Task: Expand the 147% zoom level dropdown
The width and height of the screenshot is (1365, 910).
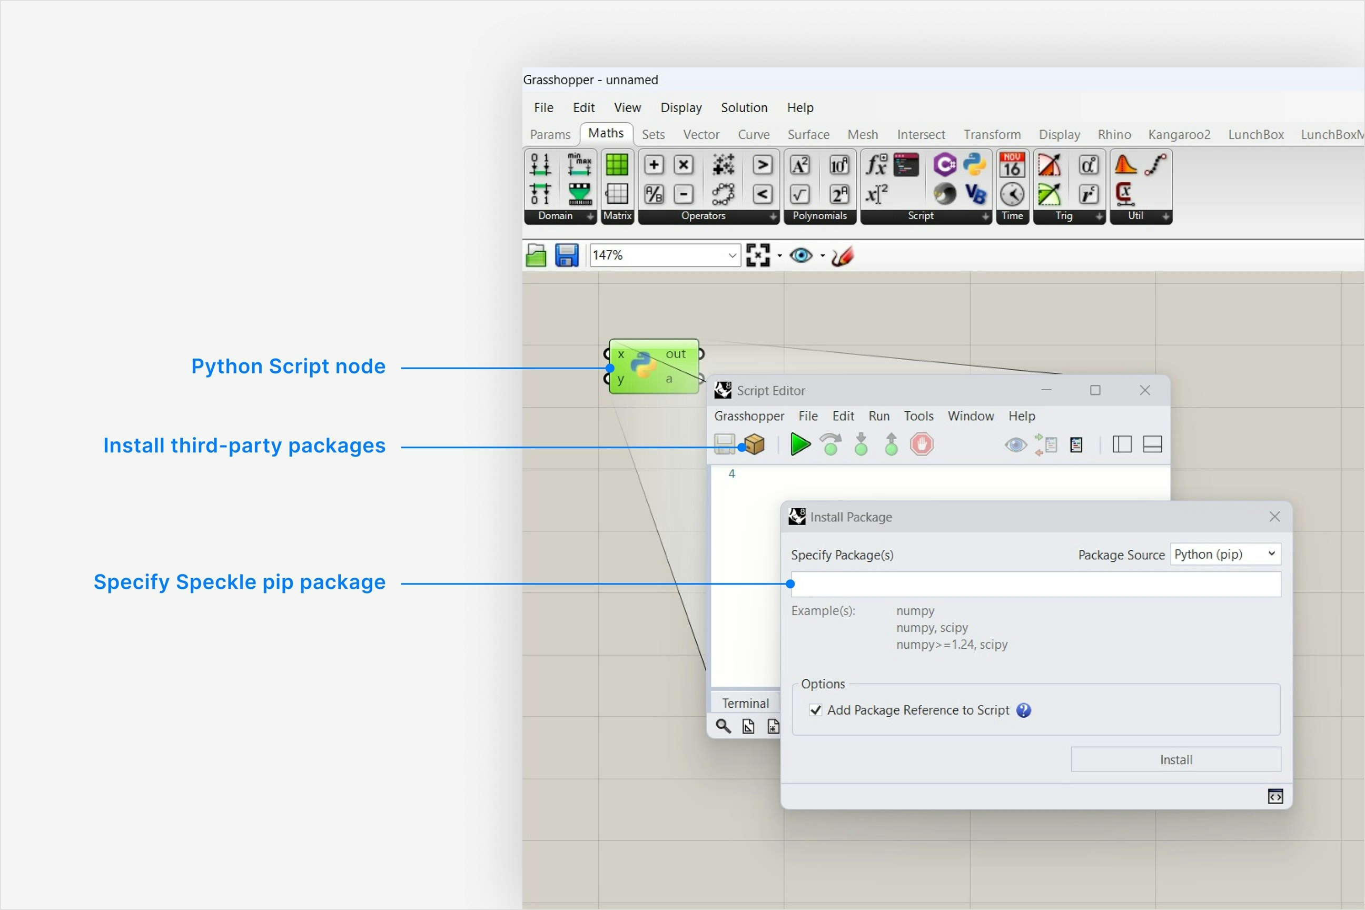Action: click(x=732, y=255)
